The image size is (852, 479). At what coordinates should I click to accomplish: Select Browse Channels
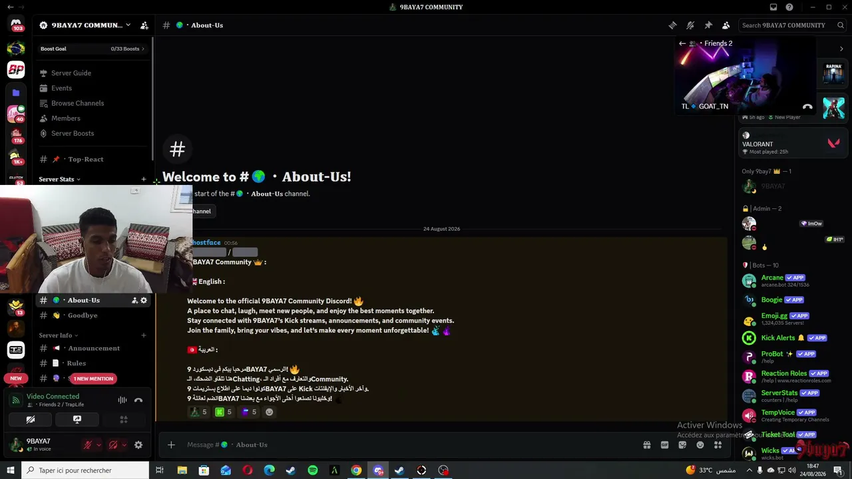click(92, 103)
